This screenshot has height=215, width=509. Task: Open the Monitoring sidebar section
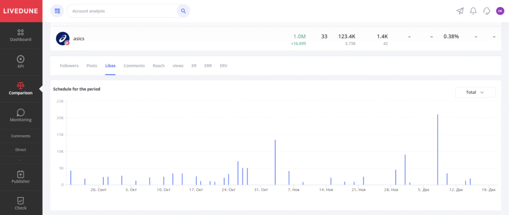[21, 115]
